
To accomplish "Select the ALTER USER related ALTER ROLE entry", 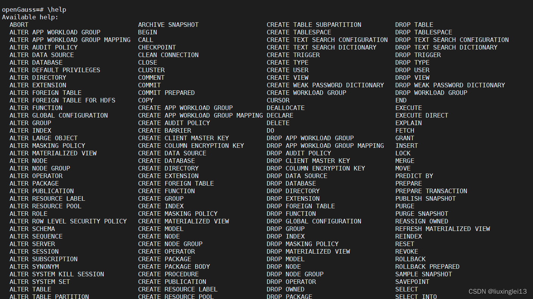I will click(28, 214).
